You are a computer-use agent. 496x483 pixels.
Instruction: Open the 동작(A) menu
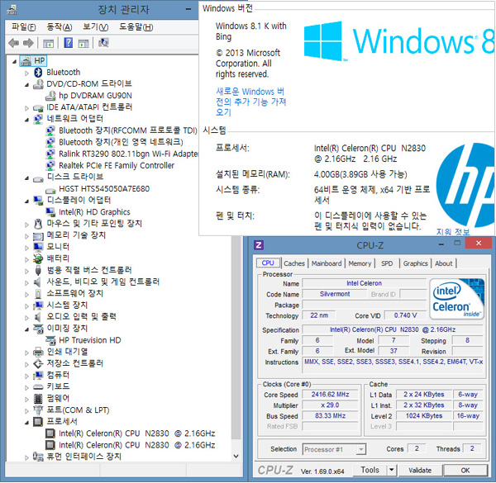60,27
